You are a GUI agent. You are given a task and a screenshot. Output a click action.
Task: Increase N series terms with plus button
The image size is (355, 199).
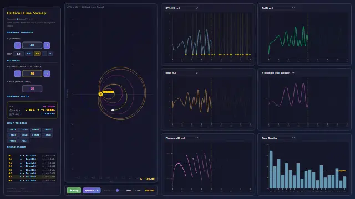[x=47, y=74]
